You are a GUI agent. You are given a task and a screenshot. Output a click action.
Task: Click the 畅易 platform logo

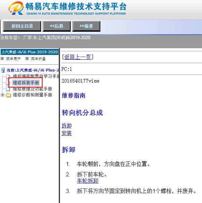tap(16, 8)
